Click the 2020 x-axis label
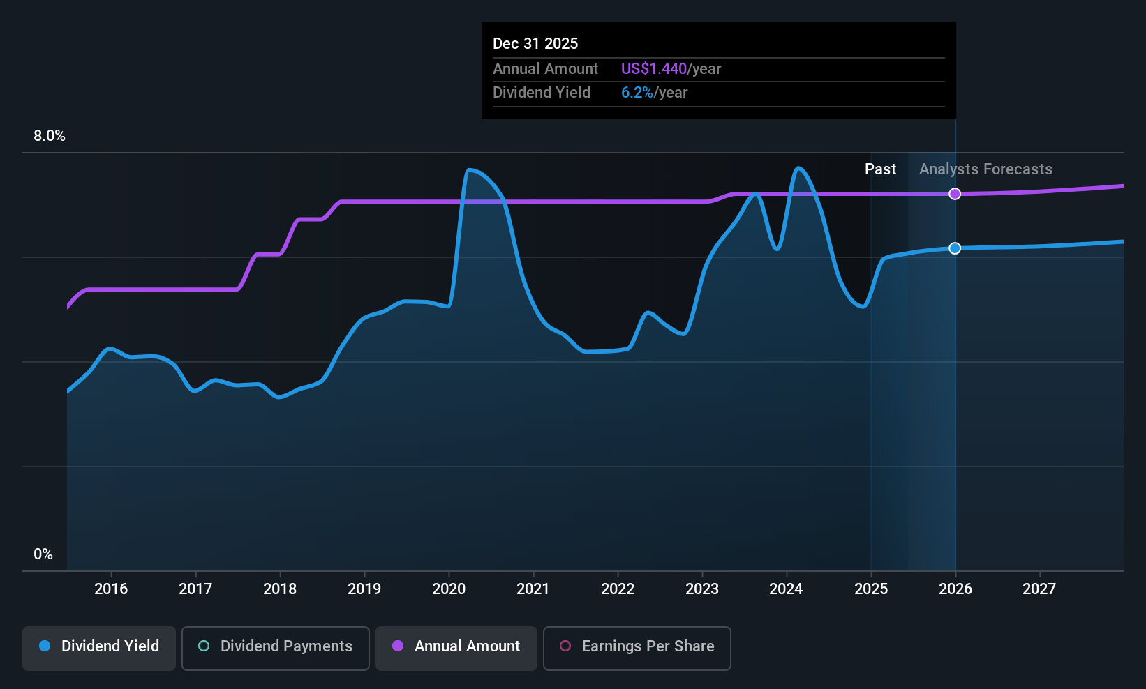 coord(449,589)
